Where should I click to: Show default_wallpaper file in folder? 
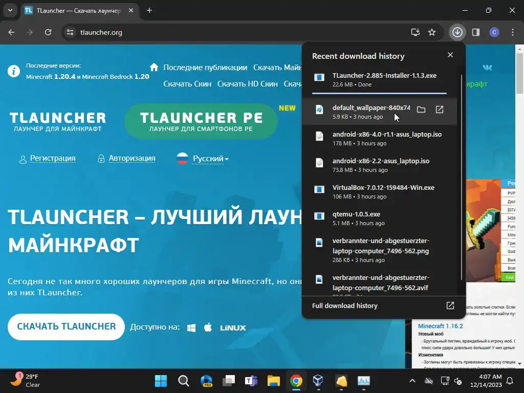[x=421, y=110]
